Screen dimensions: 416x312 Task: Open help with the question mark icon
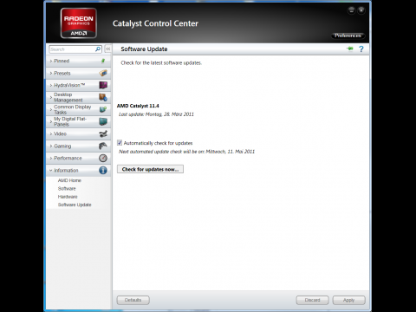click(x=361, y=49)
